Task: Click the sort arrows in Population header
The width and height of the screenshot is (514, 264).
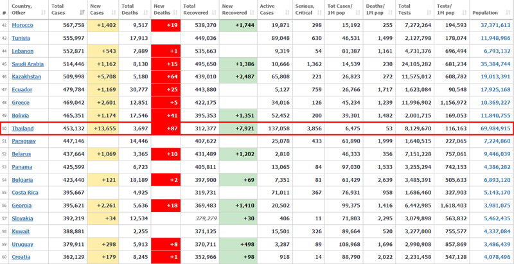Action: [508, 13]
